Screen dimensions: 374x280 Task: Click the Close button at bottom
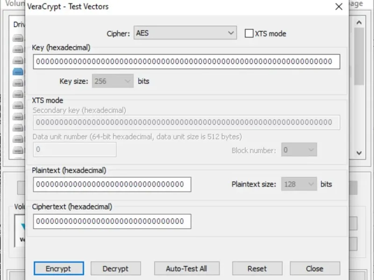click(315, 268)
